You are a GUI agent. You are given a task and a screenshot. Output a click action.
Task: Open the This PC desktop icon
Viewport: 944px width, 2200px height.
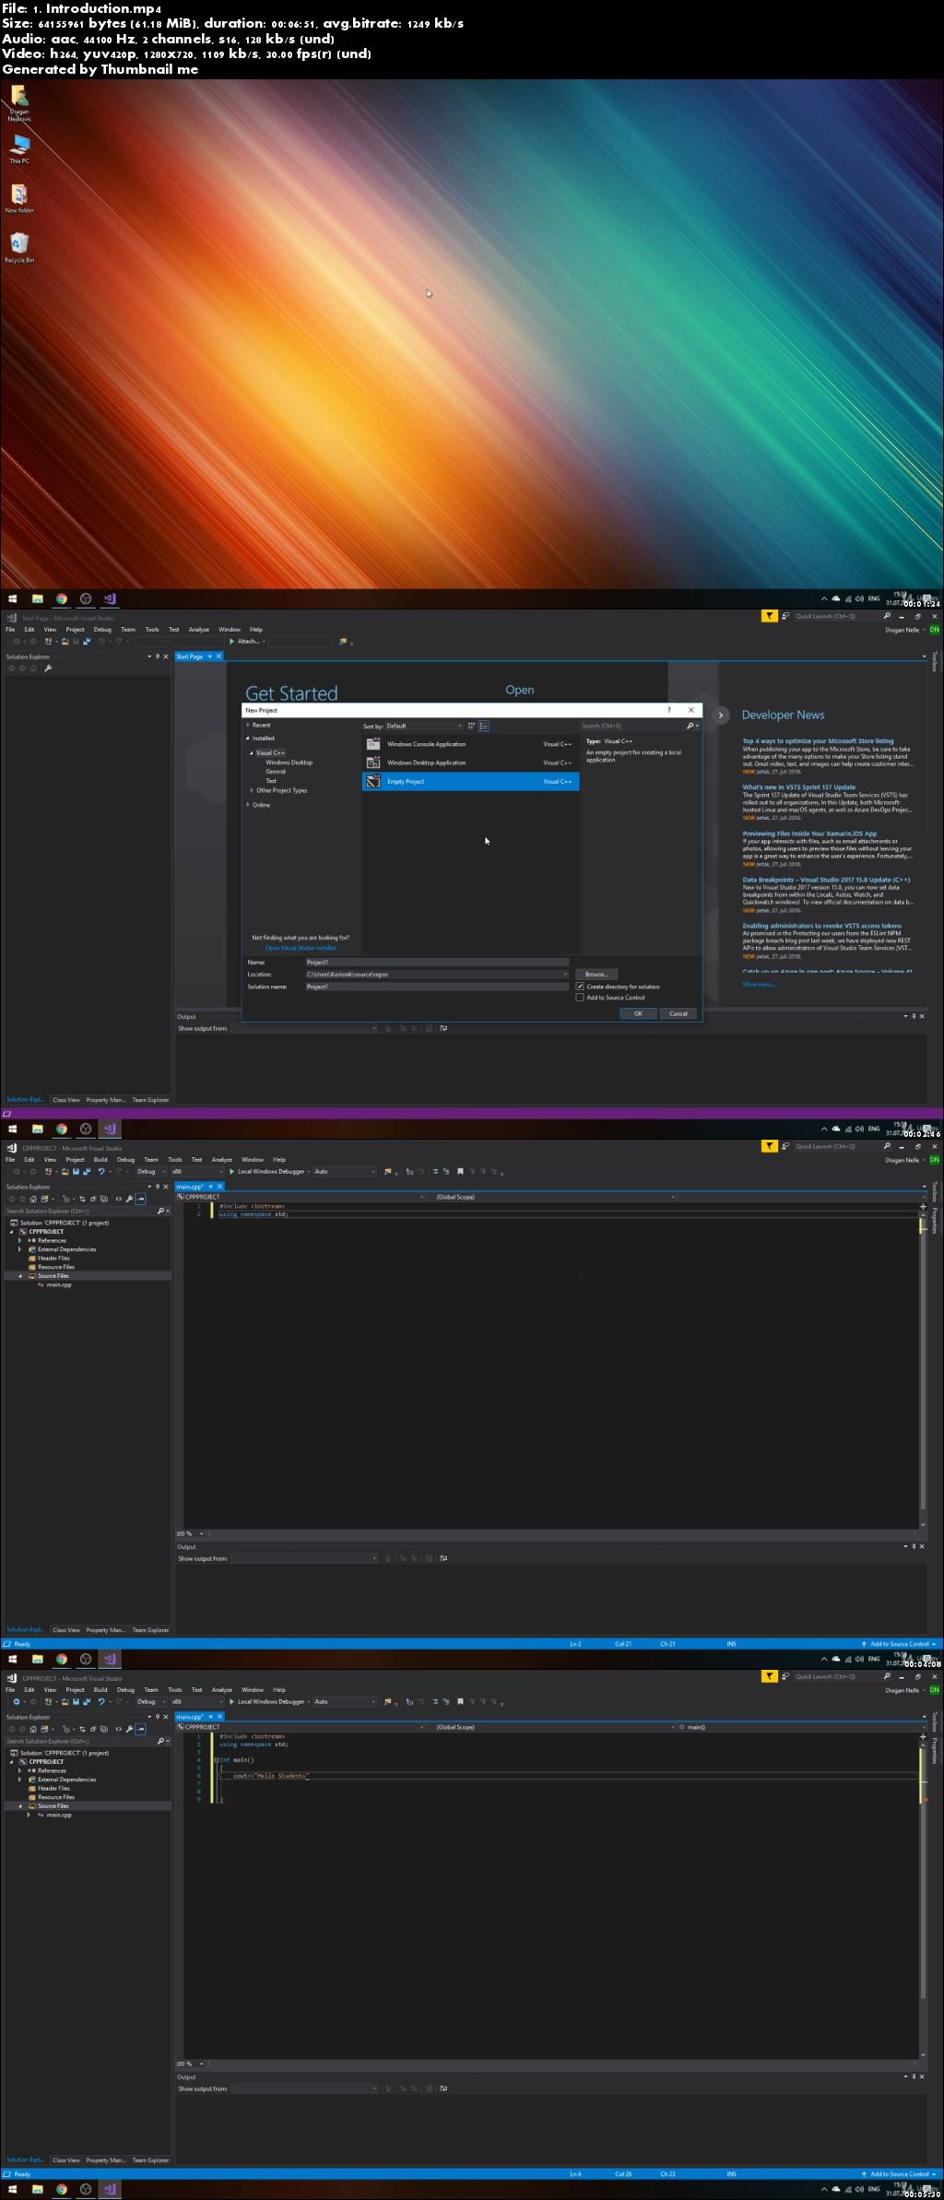19,148
